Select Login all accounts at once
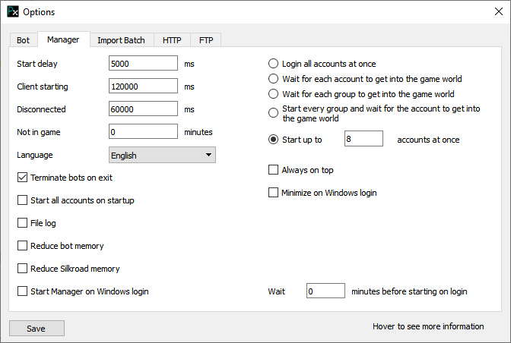This screenshot has height=343, width=511. [274, 64]
